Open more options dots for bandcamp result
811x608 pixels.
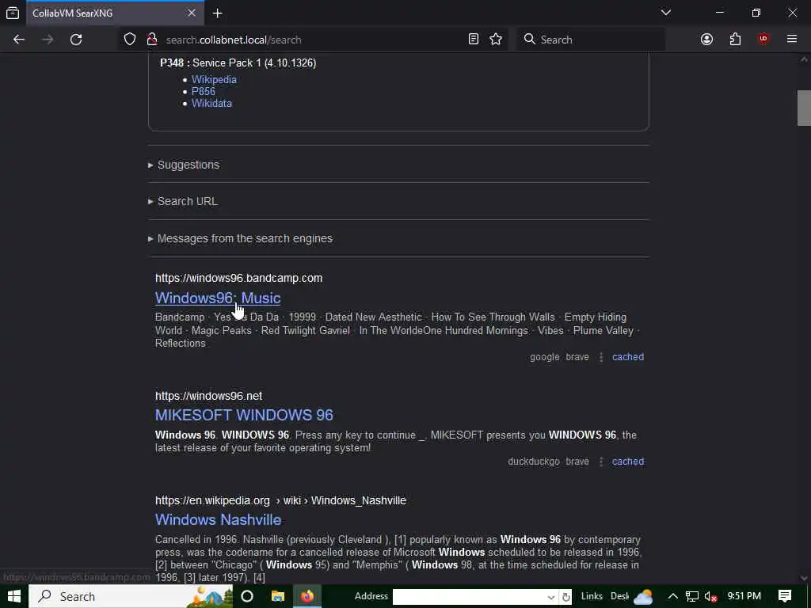pos(601,357)
